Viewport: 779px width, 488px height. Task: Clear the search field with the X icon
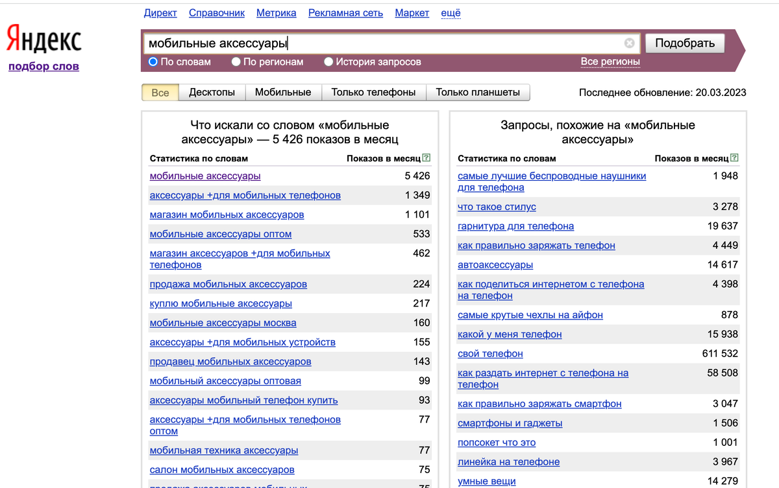(x=629, y=43)
